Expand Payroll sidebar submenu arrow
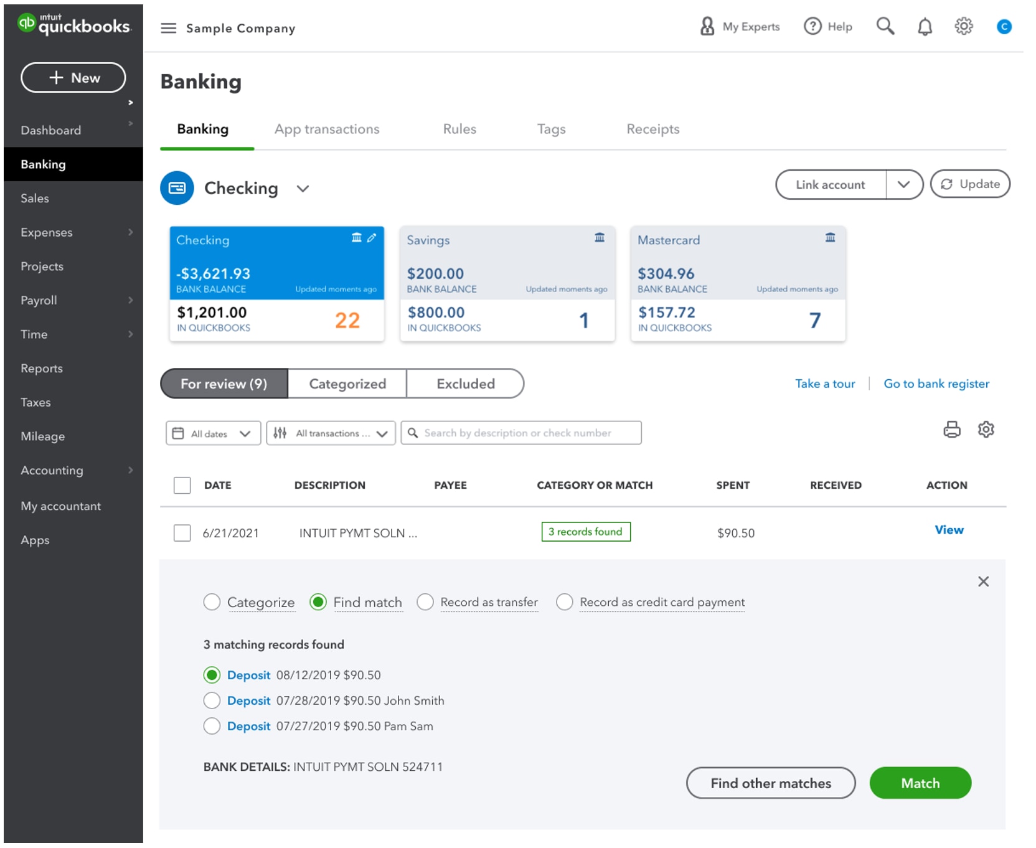This screenshot has width=1036, height=848. 131,300
